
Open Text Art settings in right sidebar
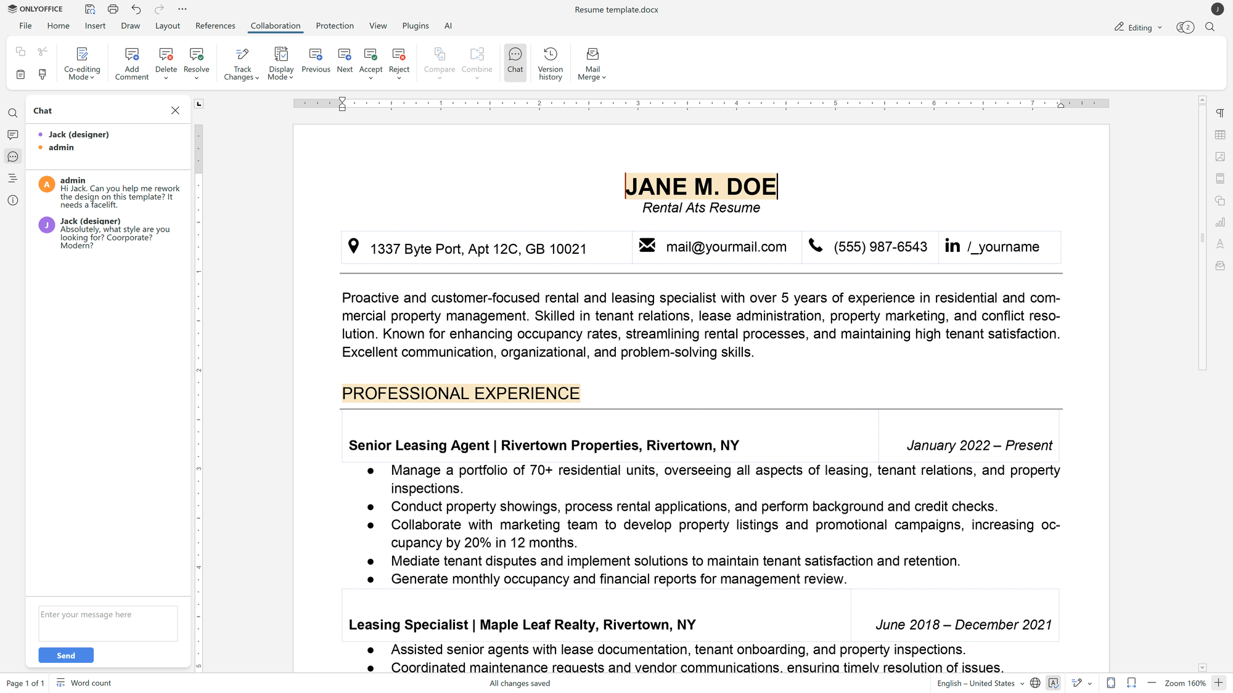(1220, 244)
